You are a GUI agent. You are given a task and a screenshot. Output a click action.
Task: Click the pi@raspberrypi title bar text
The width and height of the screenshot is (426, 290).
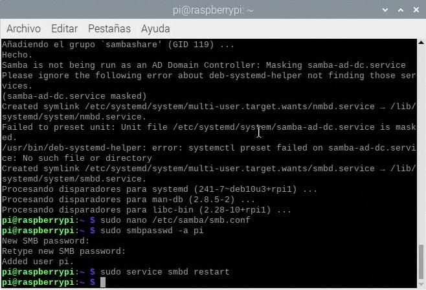213,10
